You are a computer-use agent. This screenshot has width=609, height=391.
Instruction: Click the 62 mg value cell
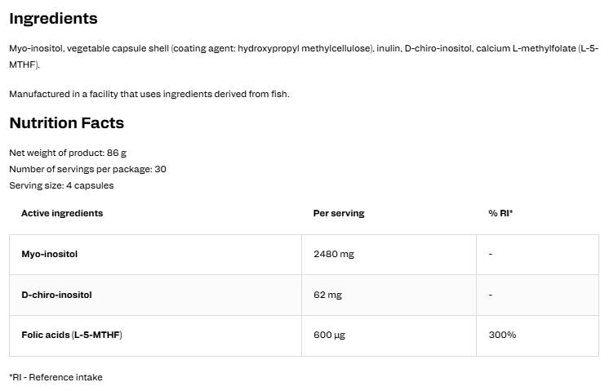click(x=327, y=295)
